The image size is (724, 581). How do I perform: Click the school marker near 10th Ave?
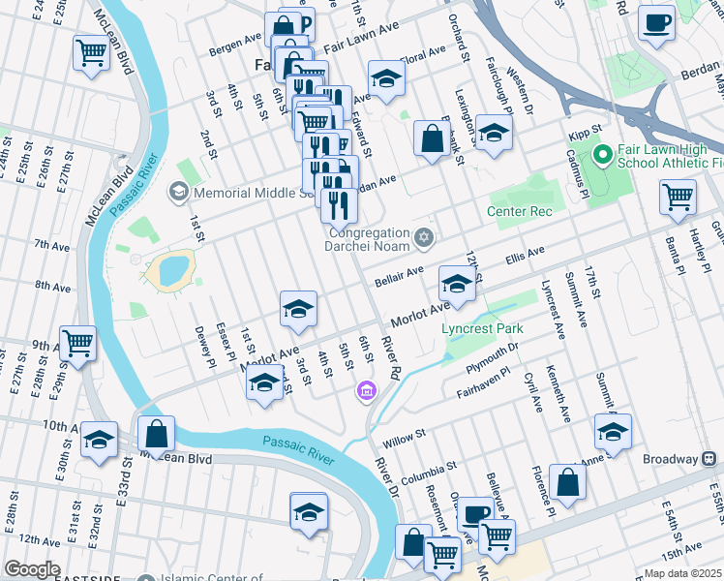click(x=99, y=443)
